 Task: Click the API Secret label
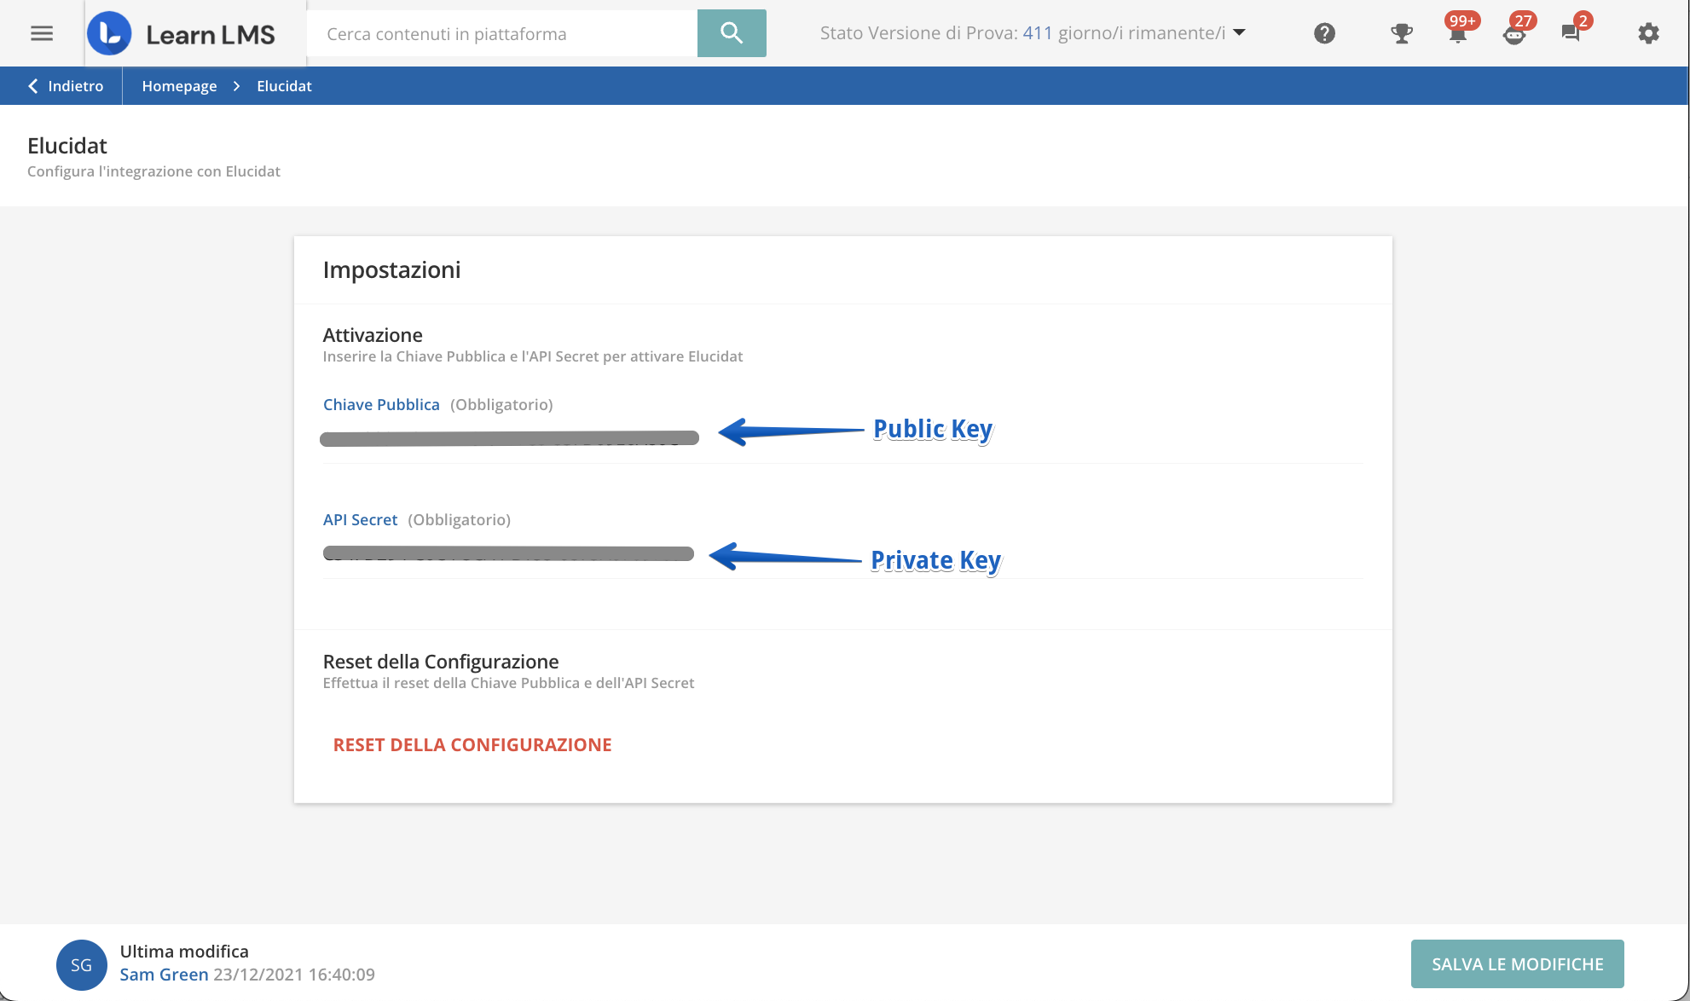360,519
